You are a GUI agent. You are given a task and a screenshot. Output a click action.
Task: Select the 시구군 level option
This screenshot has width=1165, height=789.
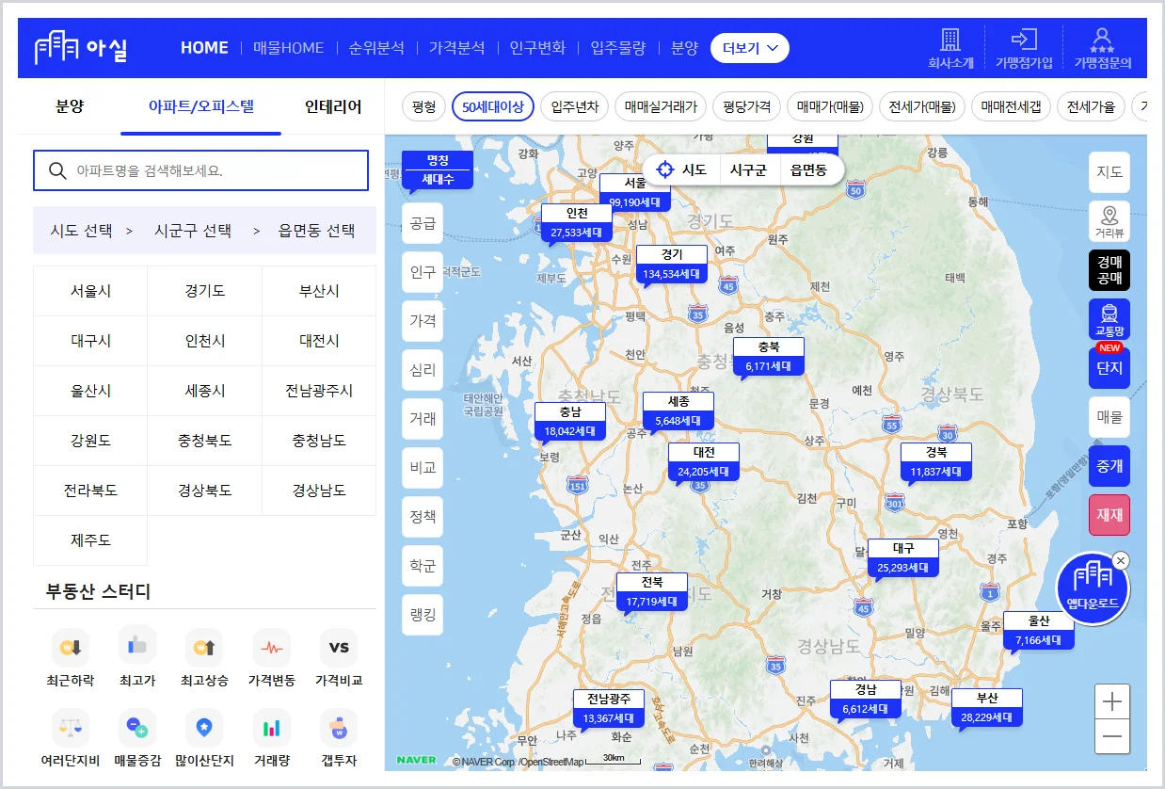click(748, 169)
